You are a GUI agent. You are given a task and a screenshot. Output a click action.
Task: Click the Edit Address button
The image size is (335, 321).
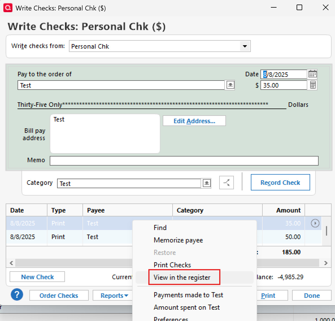tap(194, 121)
